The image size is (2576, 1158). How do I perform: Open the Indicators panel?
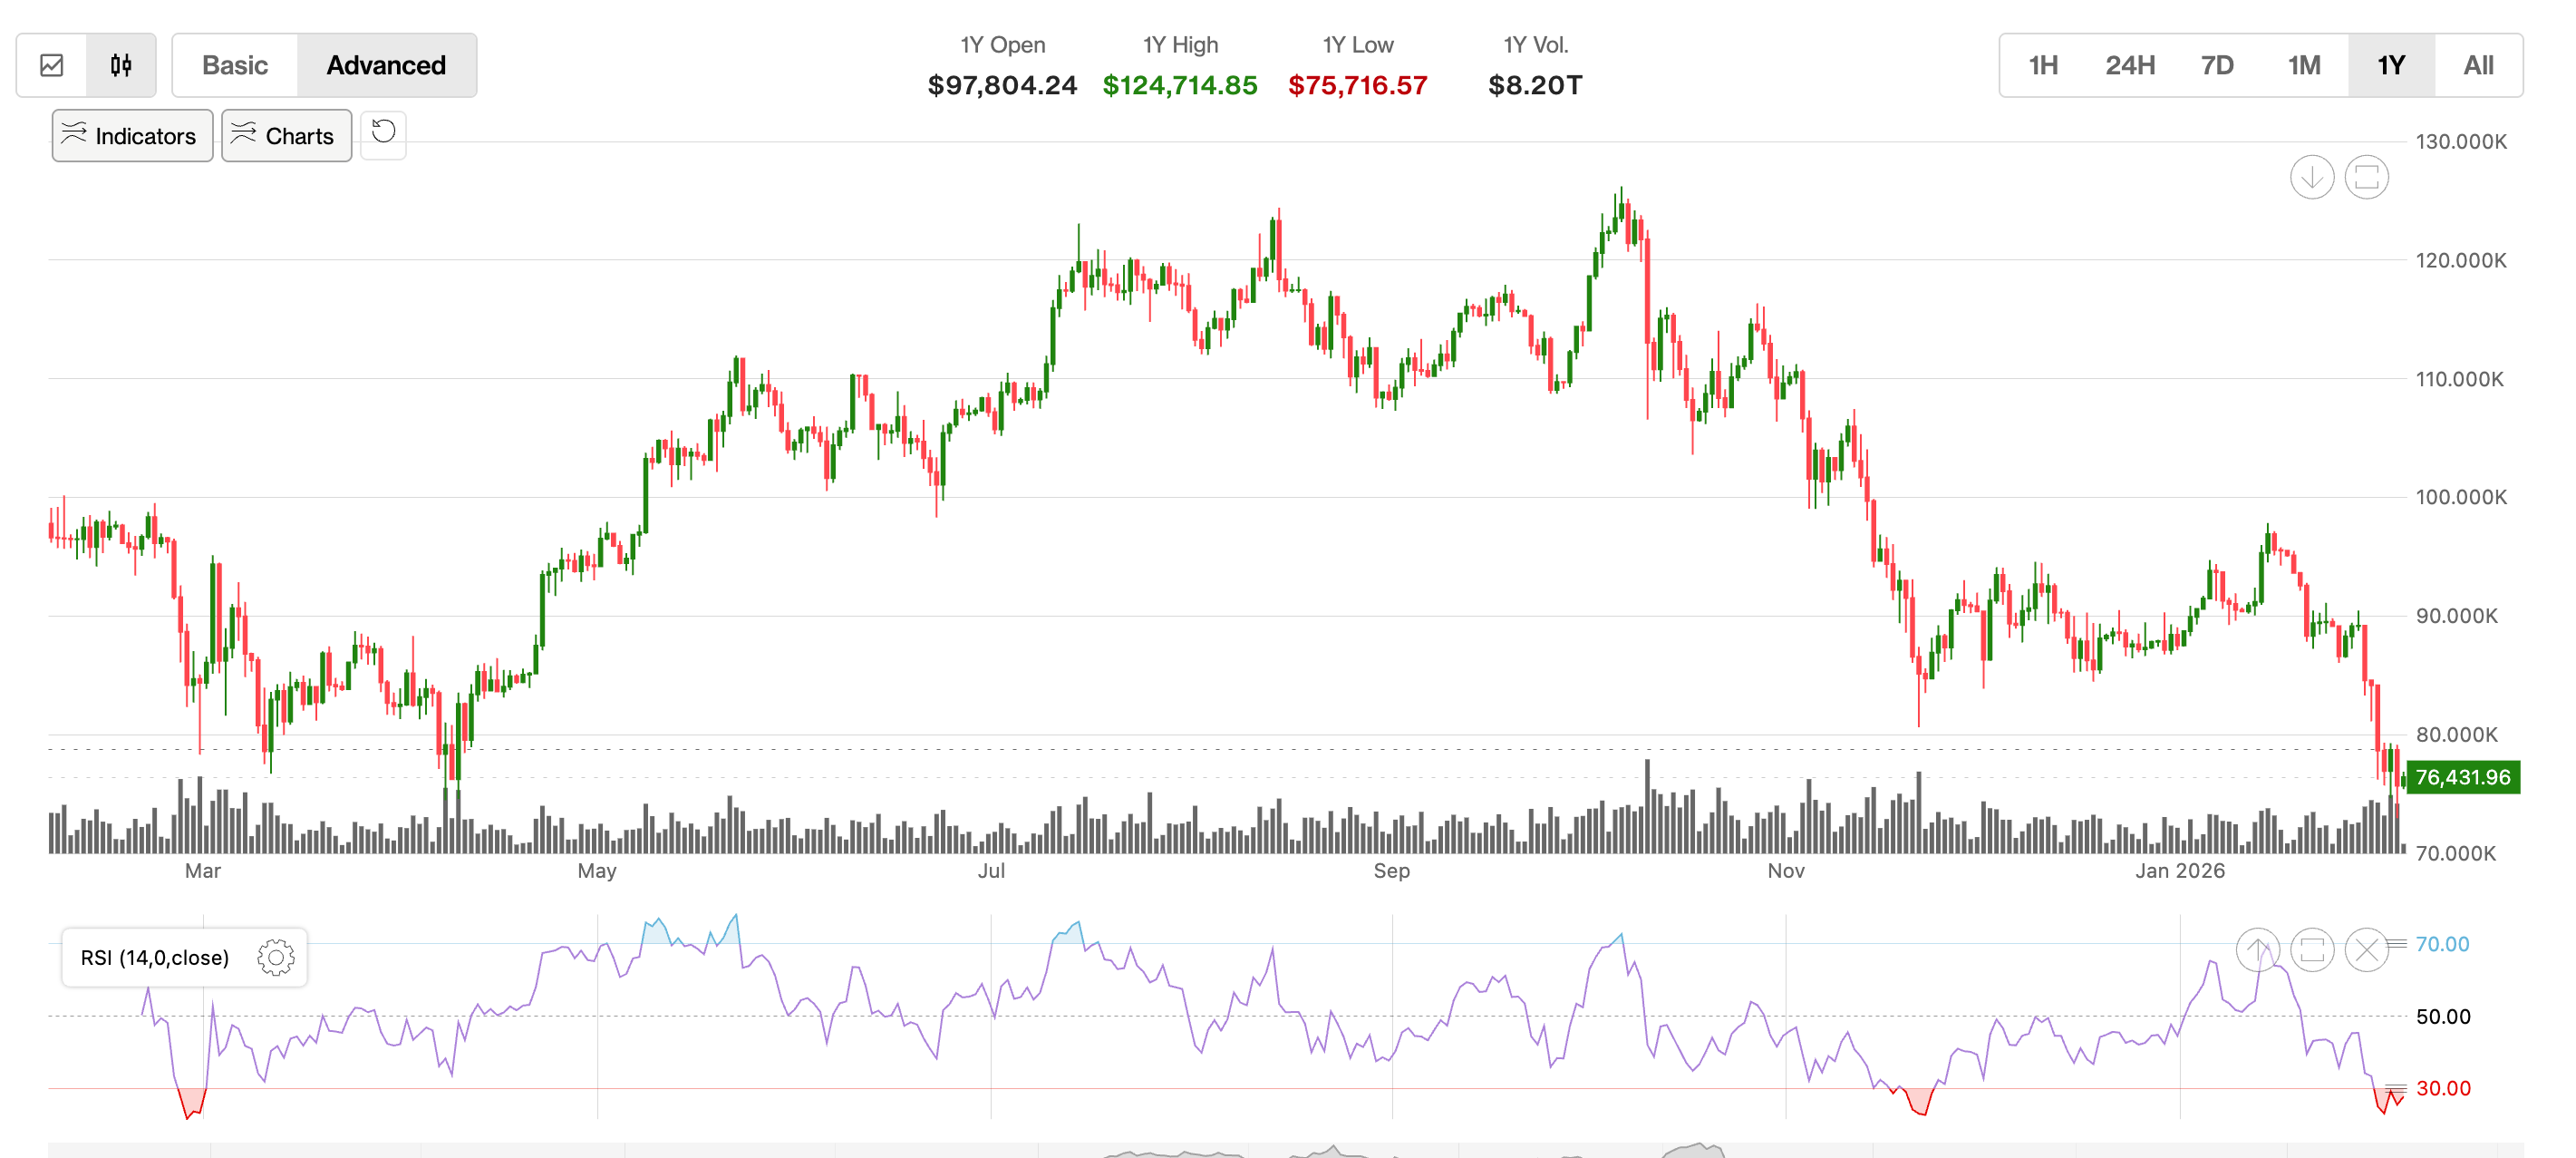click(131, 135)
